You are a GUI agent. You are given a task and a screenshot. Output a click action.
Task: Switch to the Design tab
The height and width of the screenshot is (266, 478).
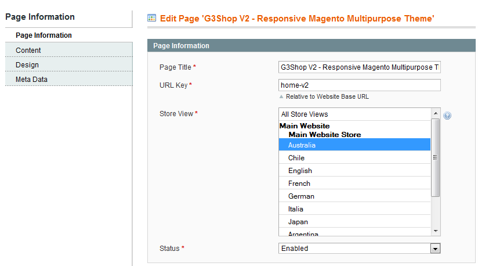tap(69, 64)
